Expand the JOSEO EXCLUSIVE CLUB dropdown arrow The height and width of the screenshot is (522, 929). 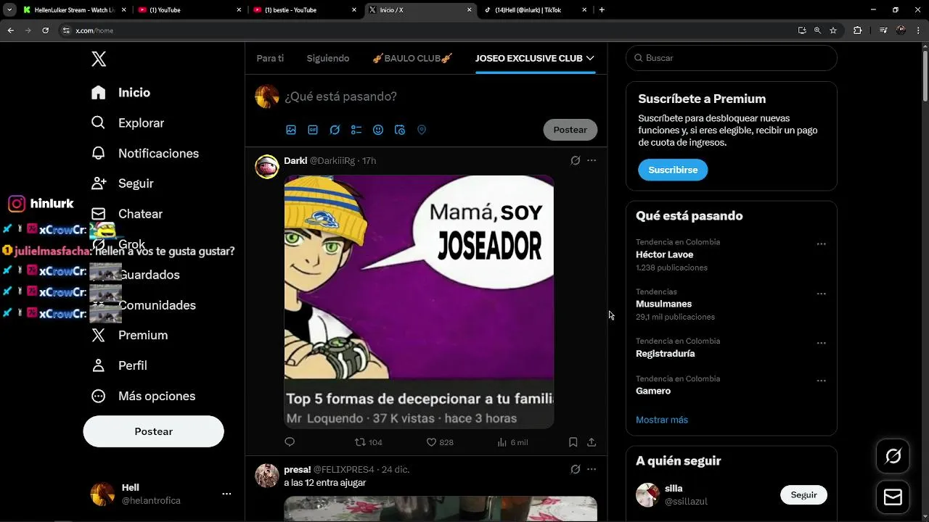pyautogui.click(x=590, y=58)
